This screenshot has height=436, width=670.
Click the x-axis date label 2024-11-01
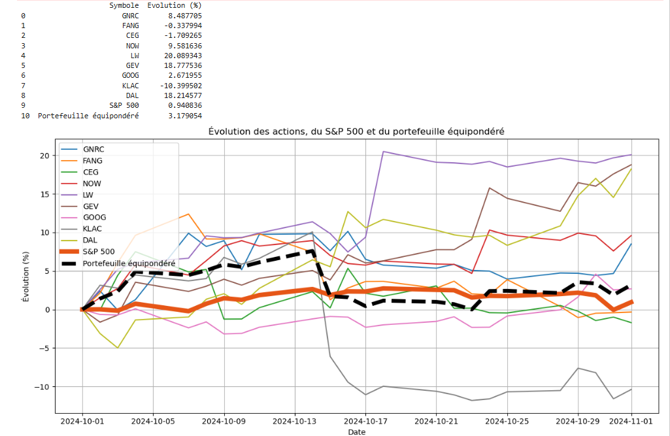(x=631, y=422)
